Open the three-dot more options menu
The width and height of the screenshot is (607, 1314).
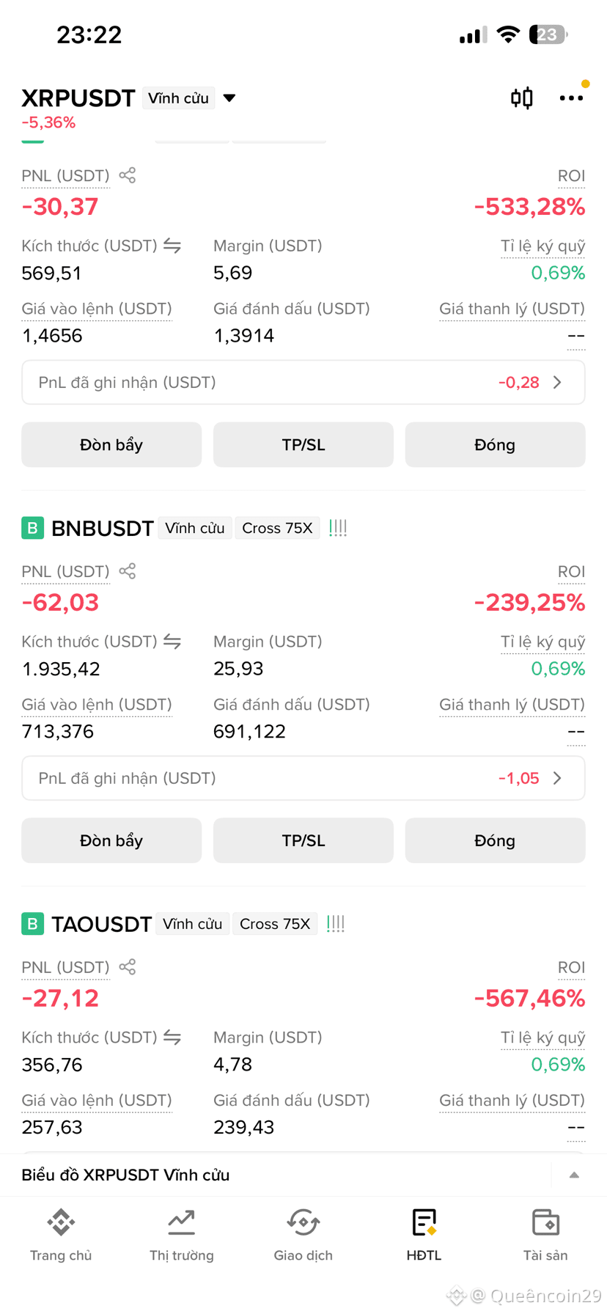pyautogui.click(x=571, y=98)
